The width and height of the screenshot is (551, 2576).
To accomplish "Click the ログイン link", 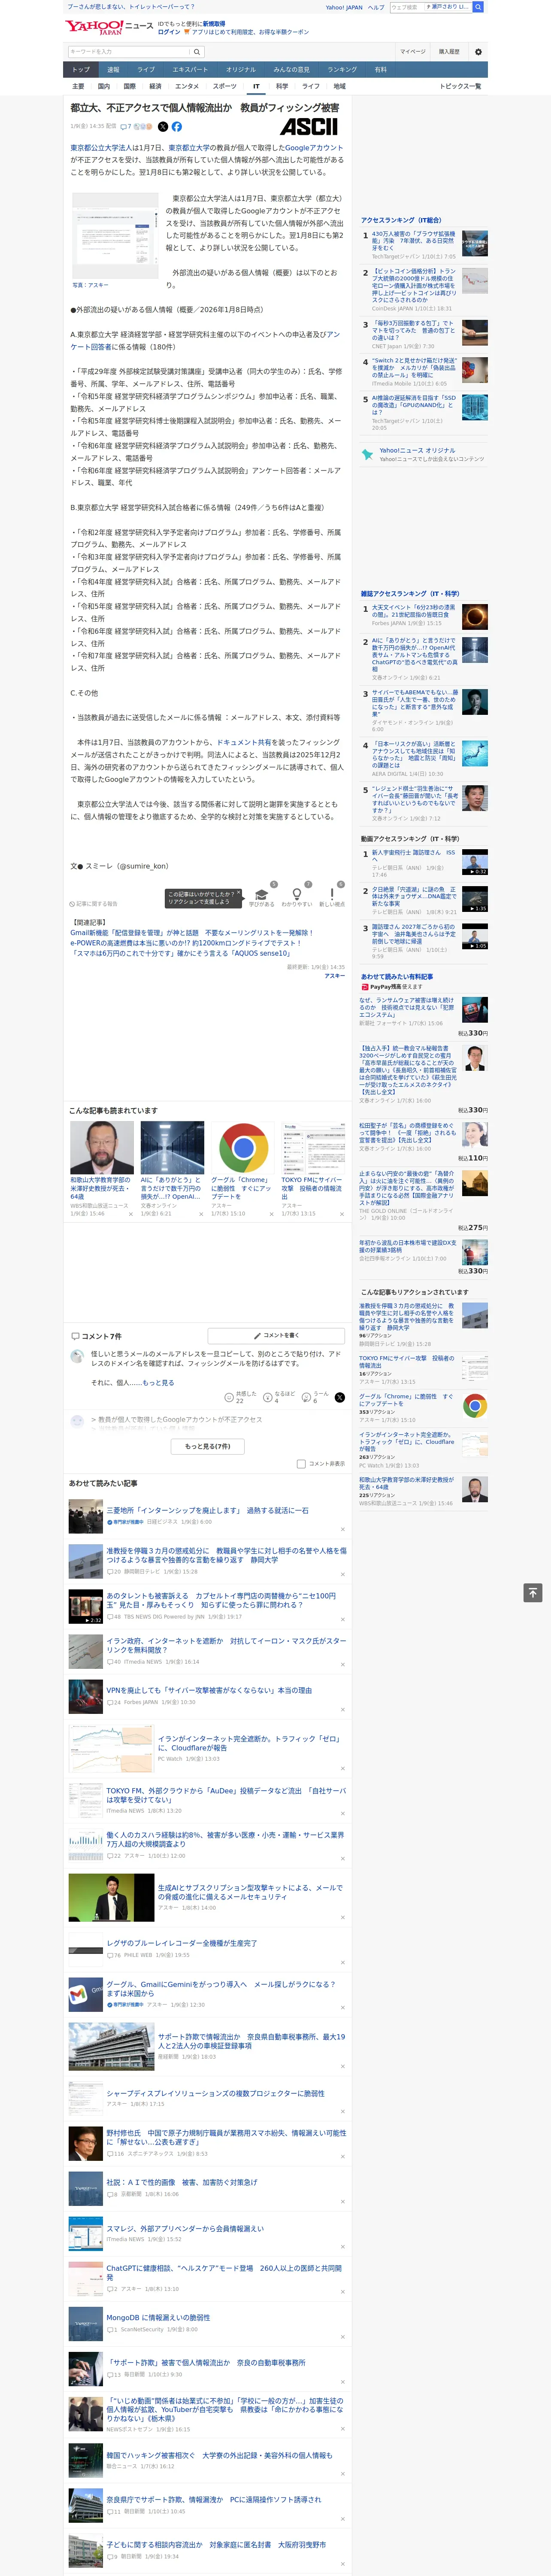I will tap(169, 32).
